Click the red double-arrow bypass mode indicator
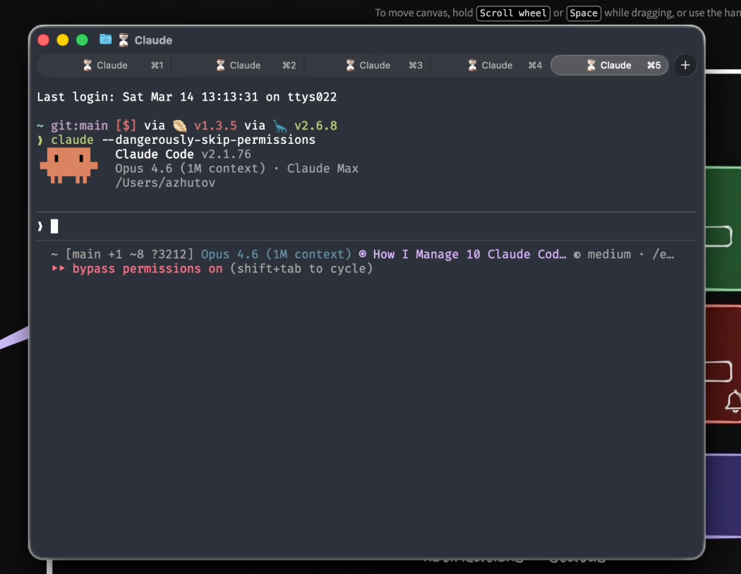This screenshot has width=741, height=574. 59,269
